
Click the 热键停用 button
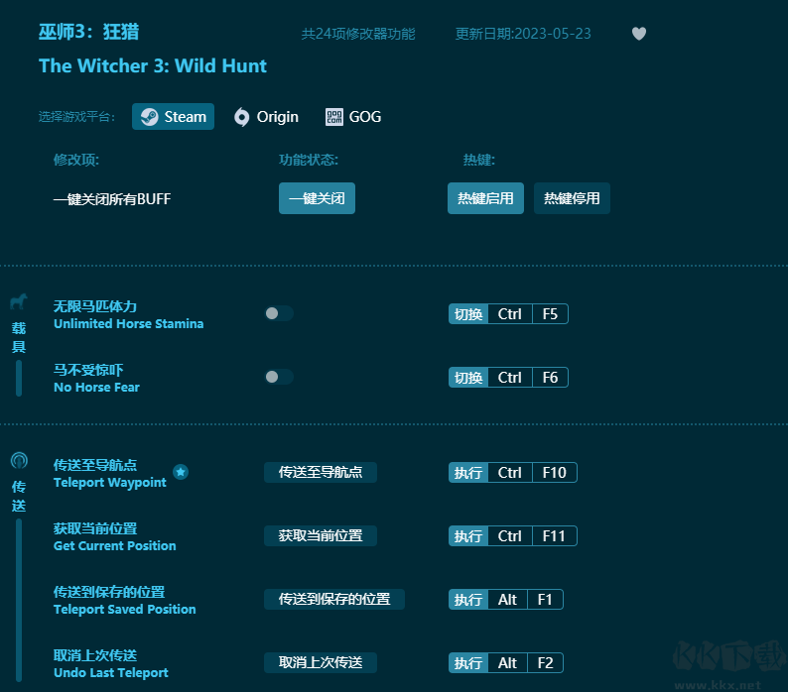(572, 198)
